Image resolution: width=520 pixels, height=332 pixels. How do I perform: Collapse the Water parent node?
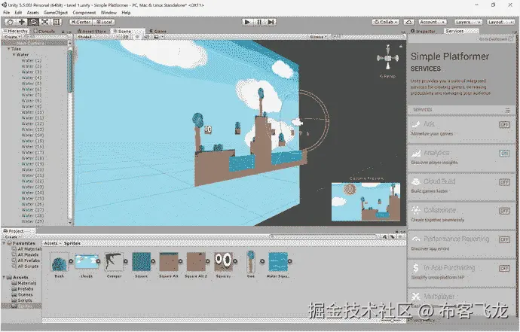[x=14, y=55]
